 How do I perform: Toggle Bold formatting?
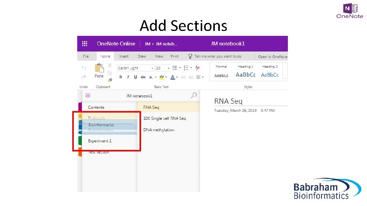tap(120, 77)
